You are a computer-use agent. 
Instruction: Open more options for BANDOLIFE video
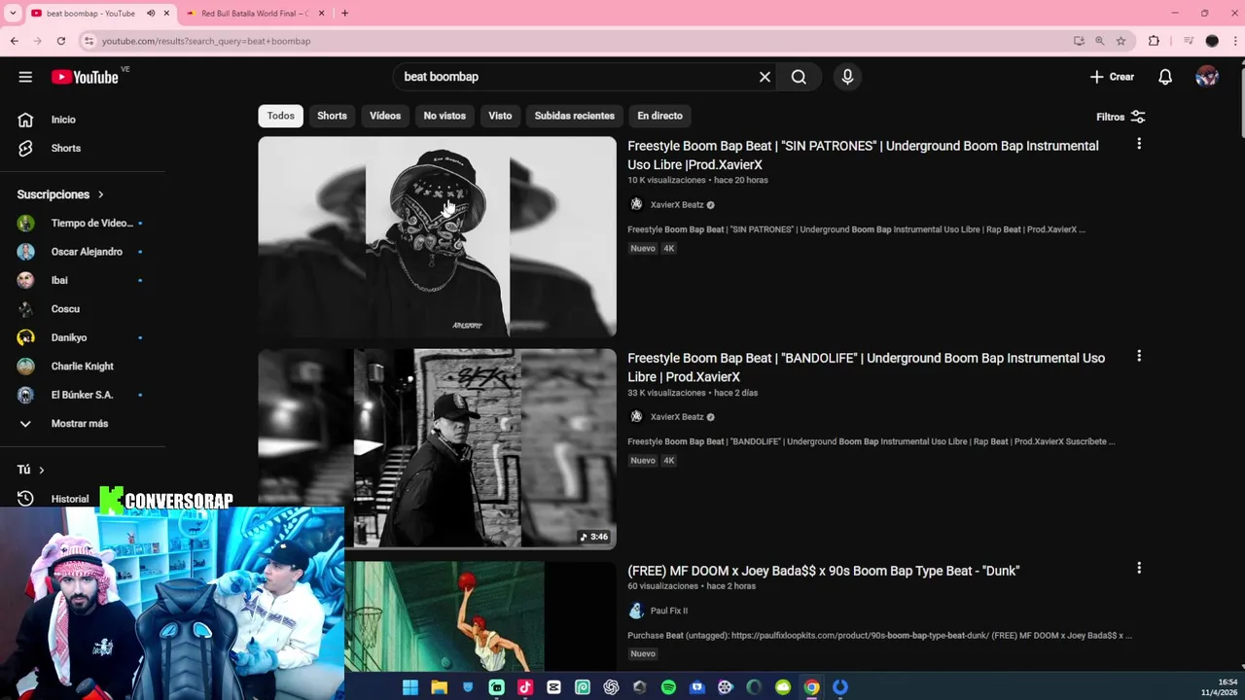tap(1139, 356)
